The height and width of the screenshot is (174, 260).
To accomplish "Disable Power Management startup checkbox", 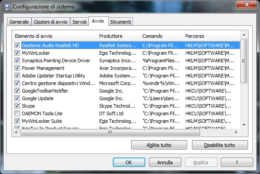I will (17, 68).
